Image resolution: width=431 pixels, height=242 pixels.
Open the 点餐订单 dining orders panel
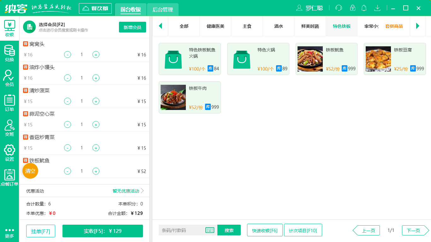coord(9,177)
